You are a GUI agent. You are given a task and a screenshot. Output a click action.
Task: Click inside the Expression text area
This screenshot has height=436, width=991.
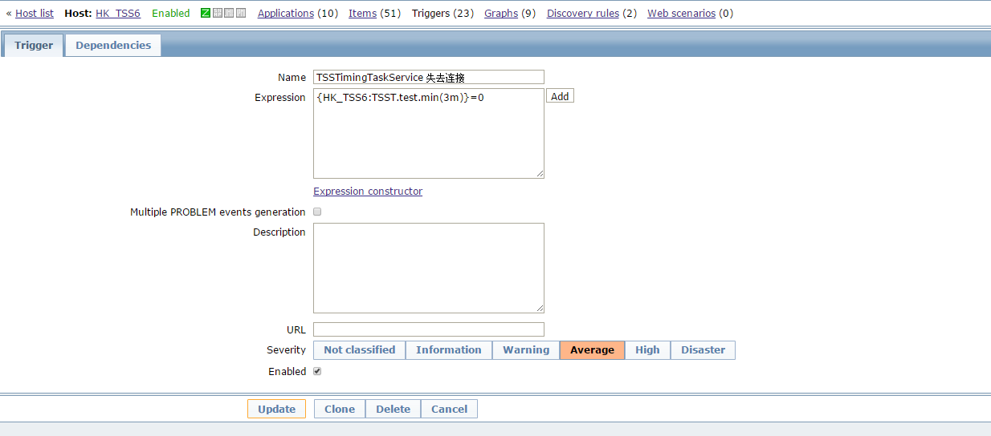click(x=429, y=133)
